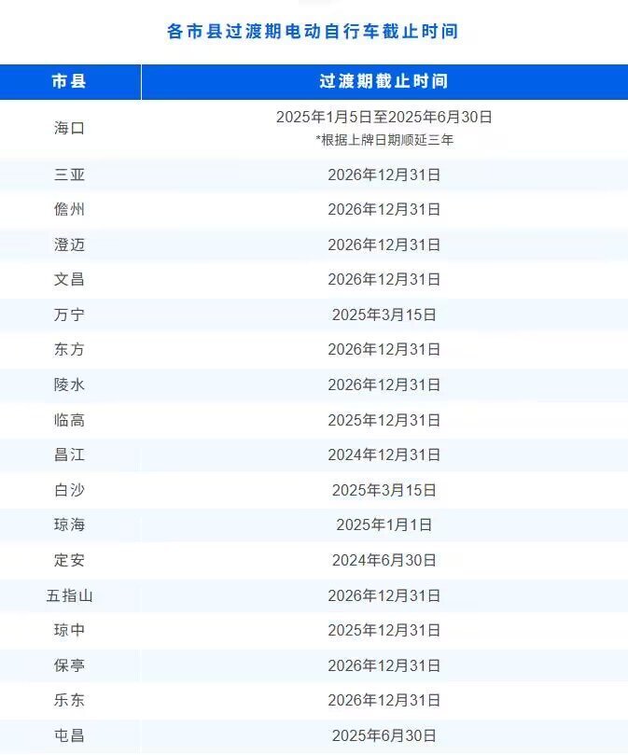This screenshot has width=628, height=755.
Task: Click the 琼中 row label
Action: 69,630
